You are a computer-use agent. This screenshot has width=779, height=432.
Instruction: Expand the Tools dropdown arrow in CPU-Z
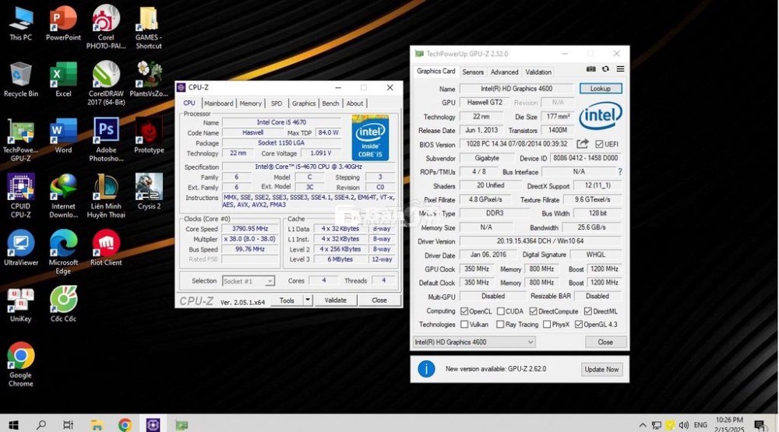308,300
